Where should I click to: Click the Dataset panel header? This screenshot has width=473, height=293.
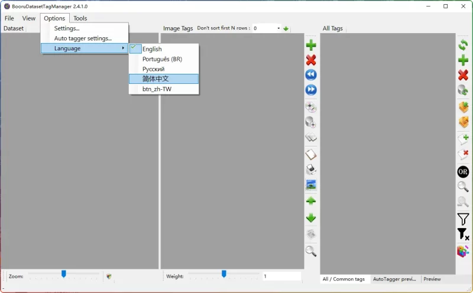14,28
